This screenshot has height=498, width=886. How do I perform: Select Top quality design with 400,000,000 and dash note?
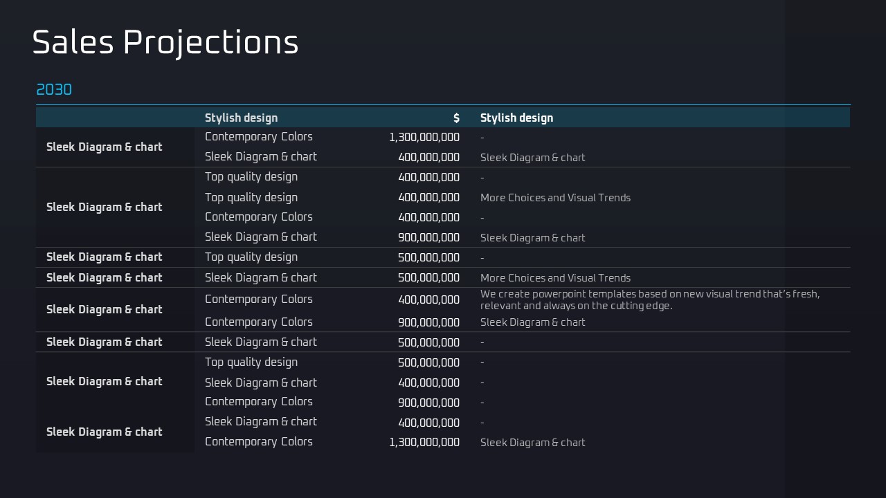pyautogui.click(x=251, y=177)
